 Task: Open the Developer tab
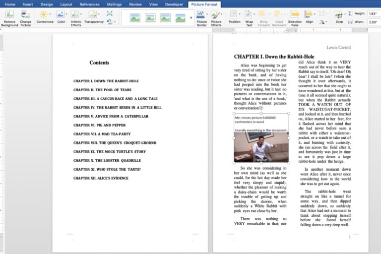point(174,4)
